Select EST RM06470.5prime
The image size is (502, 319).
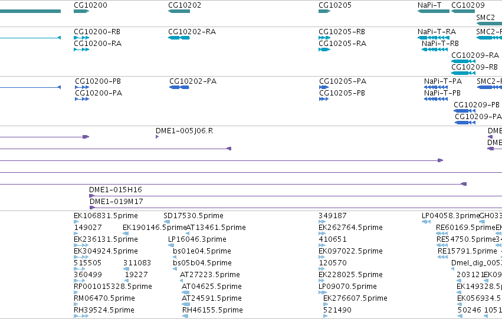[104, 298]
